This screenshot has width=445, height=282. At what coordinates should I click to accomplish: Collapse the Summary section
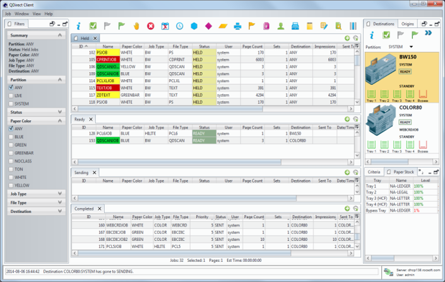(x=60, y=35)
